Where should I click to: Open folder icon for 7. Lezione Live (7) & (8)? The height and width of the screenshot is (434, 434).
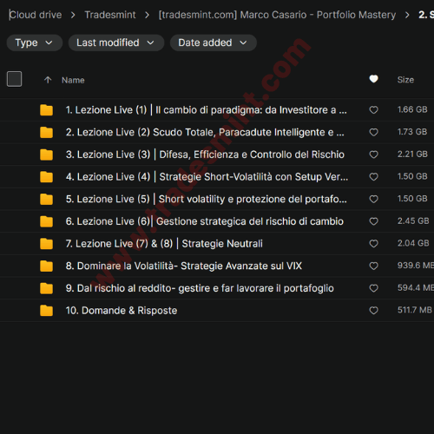pos(46,244)
